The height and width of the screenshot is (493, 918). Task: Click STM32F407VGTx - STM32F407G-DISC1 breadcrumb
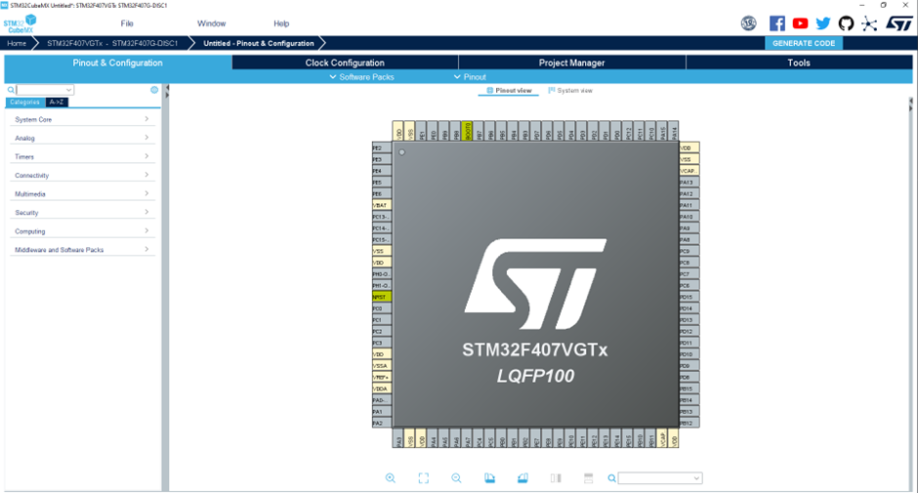coord(112,43)
